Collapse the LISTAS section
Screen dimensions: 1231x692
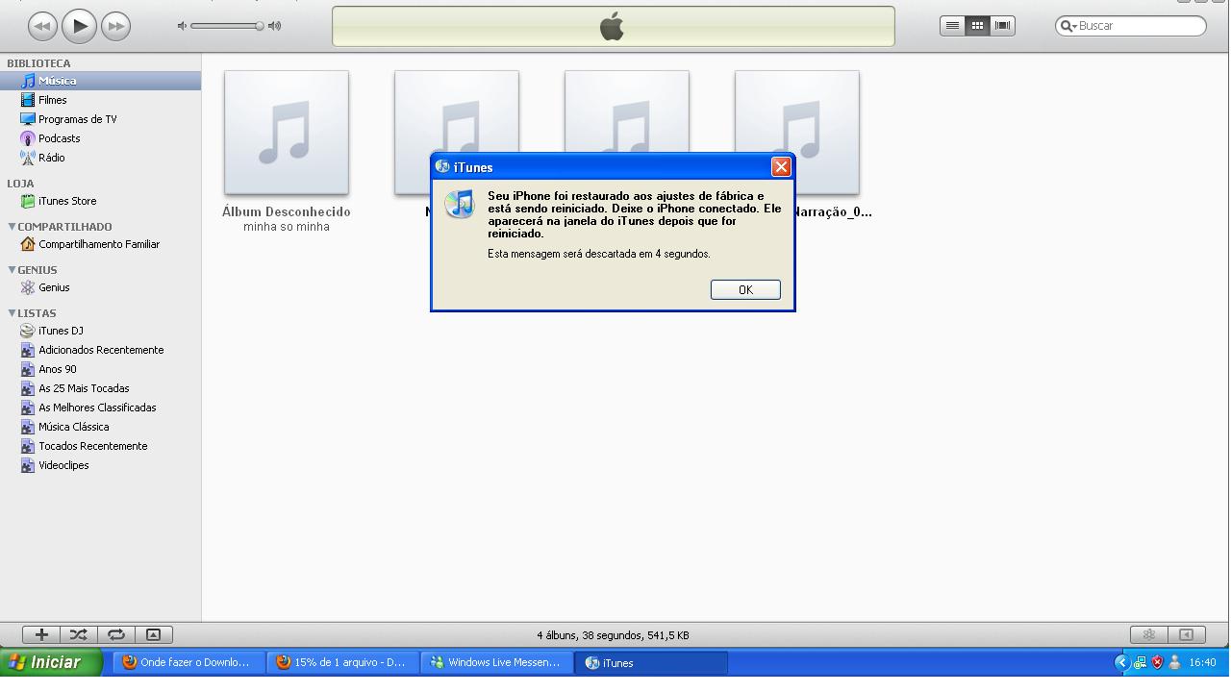tap(12, 313)
